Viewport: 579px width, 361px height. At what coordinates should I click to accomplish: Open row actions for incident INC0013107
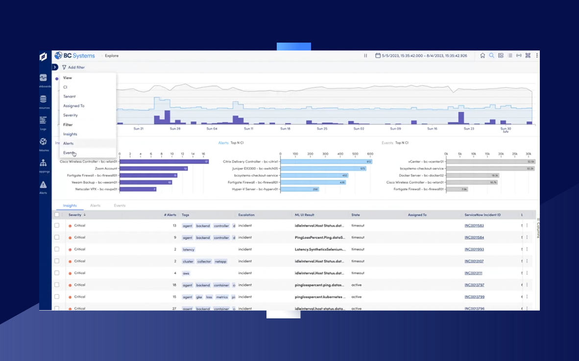[x=527, y=261]
